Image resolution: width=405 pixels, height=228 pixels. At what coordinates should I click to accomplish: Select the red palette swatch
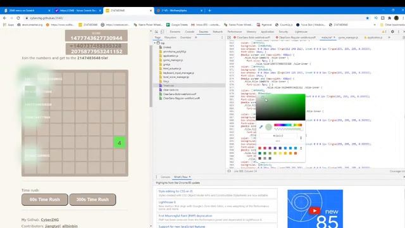click(259, 148)
